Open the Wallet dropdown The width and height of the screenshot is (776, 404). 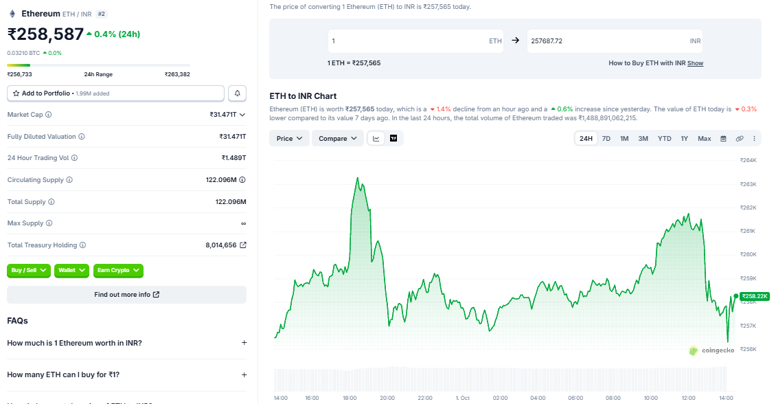click(x=71, y=270)
